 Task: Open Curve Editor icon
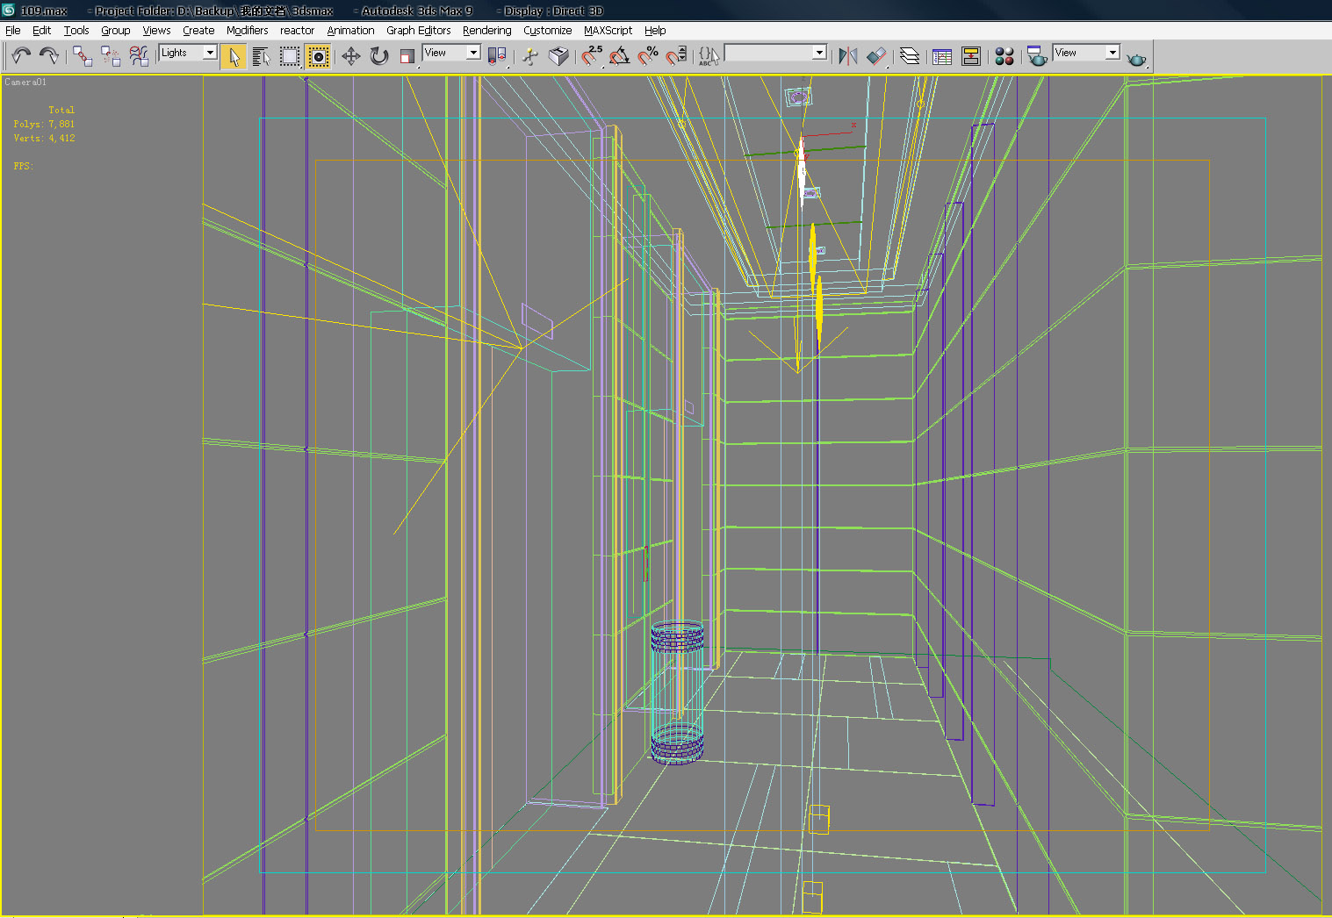(x=942, y=56)
